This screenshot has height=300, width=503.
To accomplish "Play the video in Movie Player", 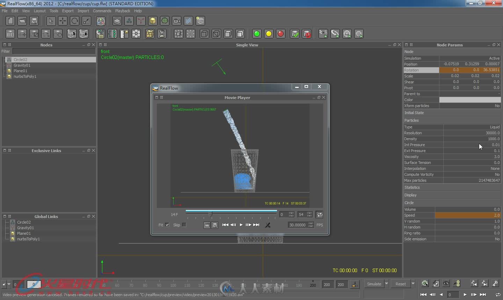I will point(241,225).
